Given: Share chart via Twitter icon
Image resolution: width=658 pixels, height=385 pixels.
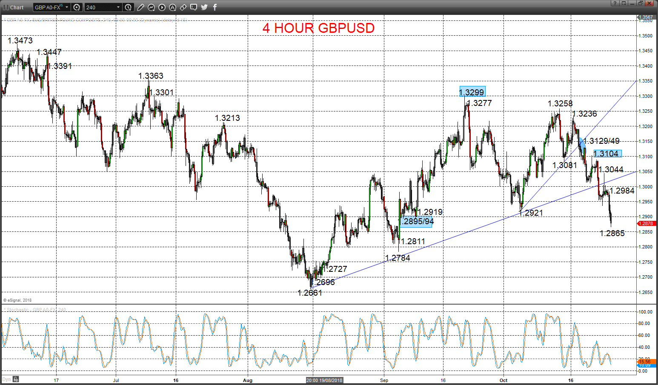Looking at the screenshot, I should 204,7.
